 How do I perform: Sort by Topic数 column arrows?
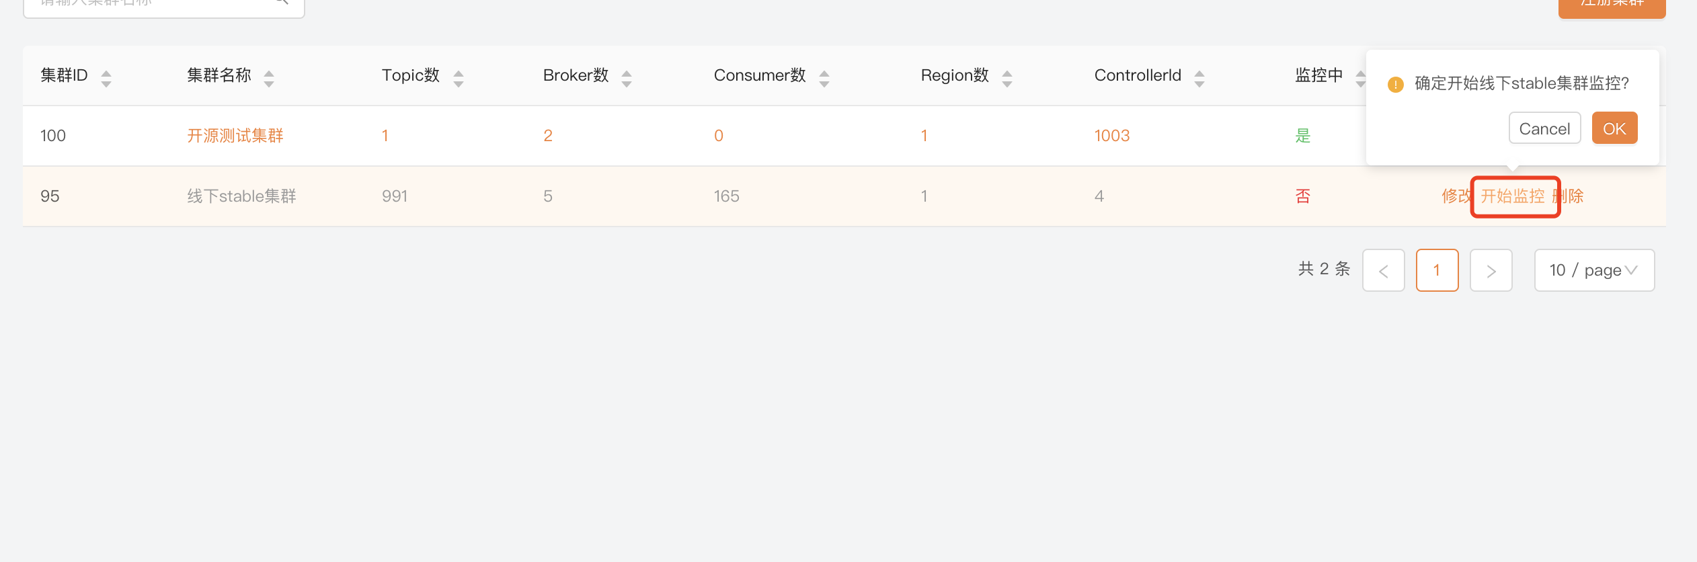pyautogui.click(x=459, y=79)
